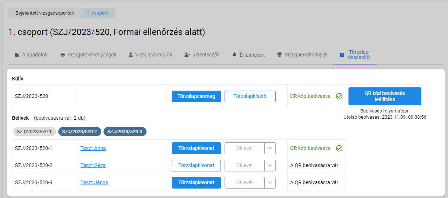Click the person icon beside Vizsgaszereplők

point(130,55)
